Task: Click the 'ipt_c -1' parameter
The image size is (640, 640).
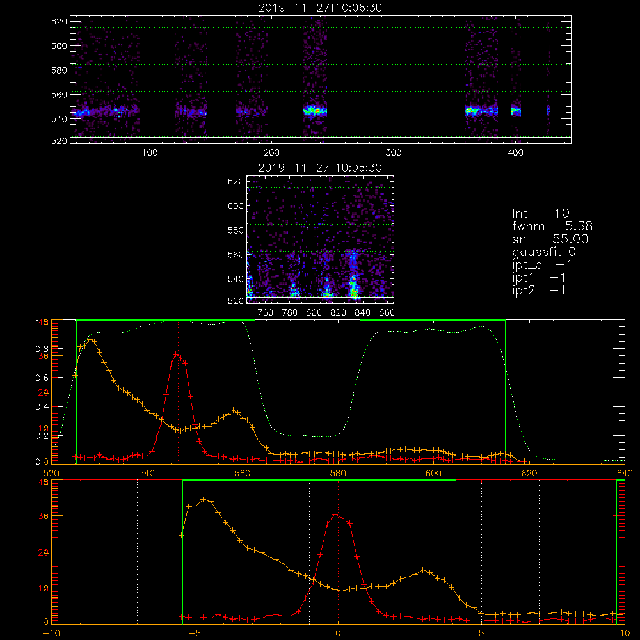Action: (542, 265)
